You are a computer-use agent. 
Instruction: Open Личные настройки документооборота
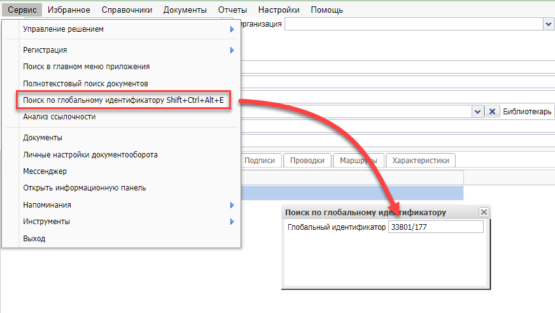(x=90, y=154)
